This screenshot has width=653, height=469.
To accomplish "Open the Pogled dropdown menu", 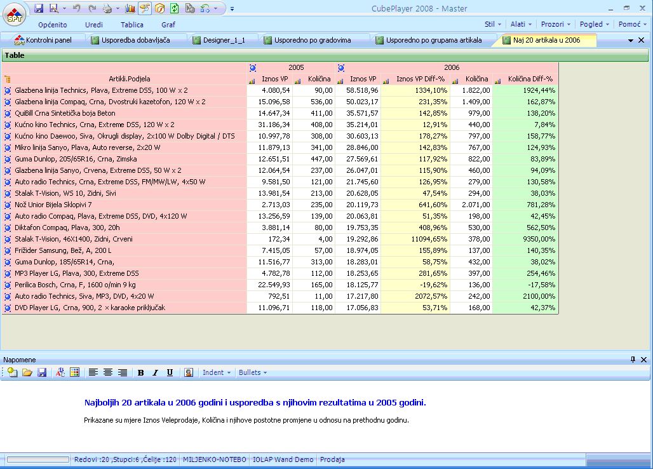I will [x=595, y=24].
